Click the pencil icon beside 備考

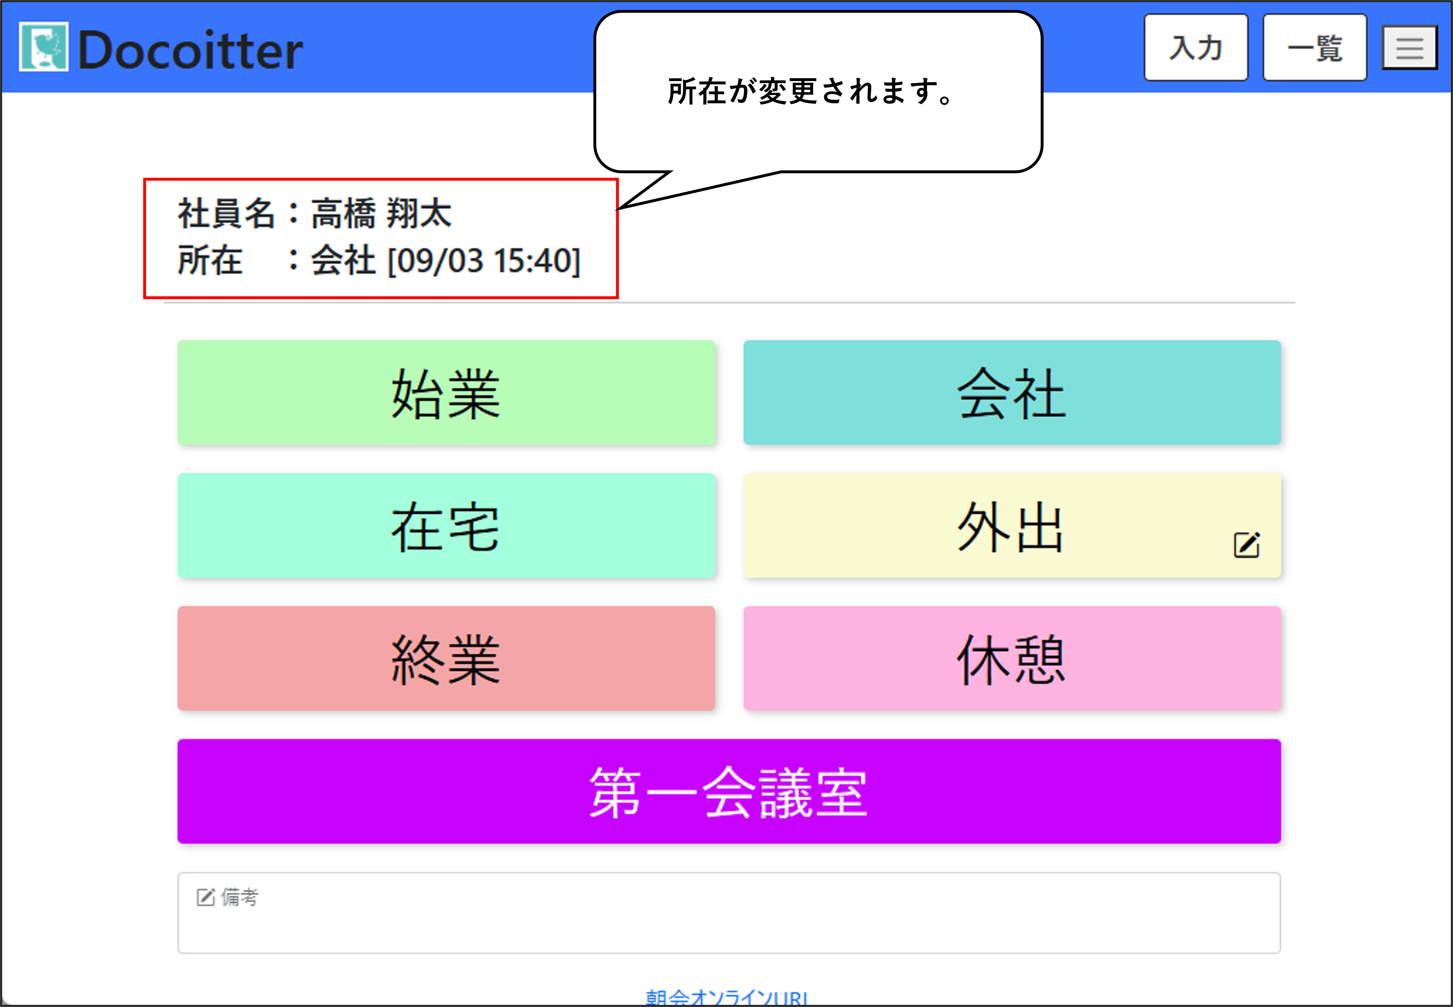[x=206, y=897]
